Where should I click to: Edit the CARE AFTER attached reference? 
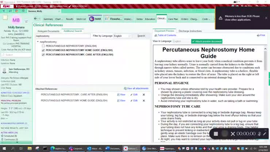(134, 95)
